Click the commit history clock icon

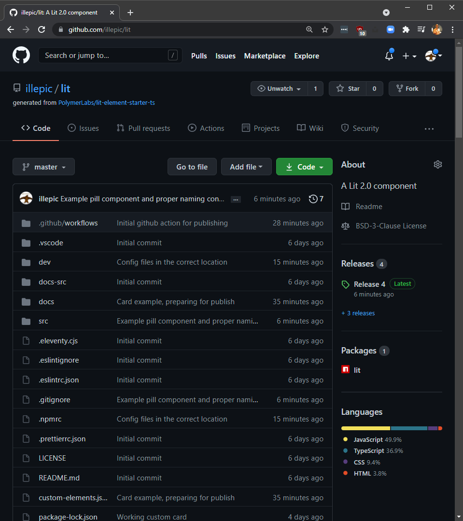313,199
